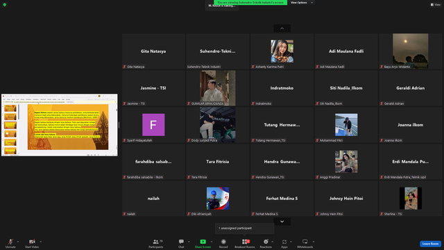
Task: Select Joanna ilkom's video tile
Action: point(410,125)
